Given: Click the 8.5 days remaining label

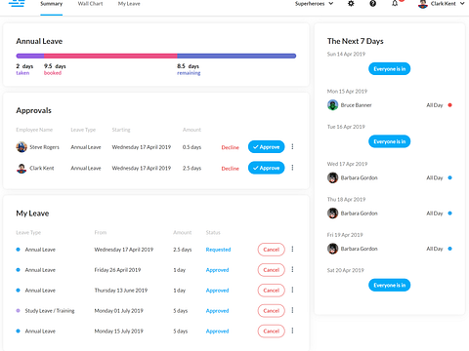Looking at the screenshot, I should (189, 69).
